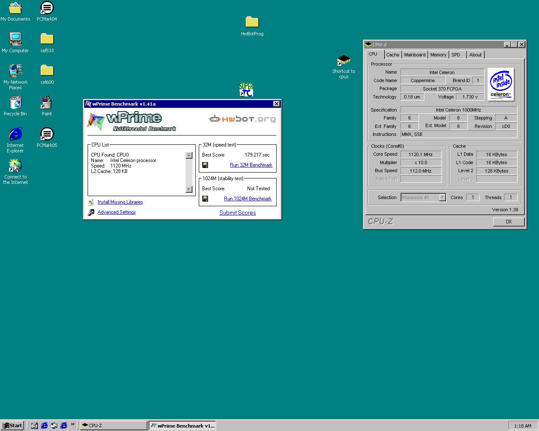The width and height of the screenshot is (539, 431).
Task: Switch to the Cache tab in CPU-Z
Action: [x=392, y=55]
